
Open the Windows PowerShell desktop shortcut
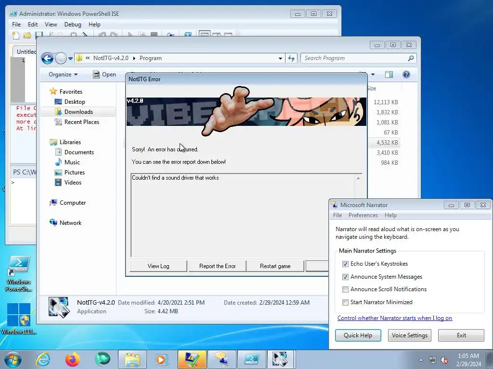pos(19,273)
